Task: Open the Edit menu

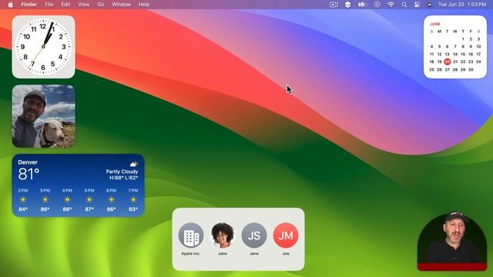Action: click(65, 5)
